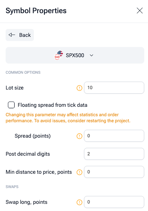
Task: Click the Floating spread from tick data label
Action: [52, 105]
